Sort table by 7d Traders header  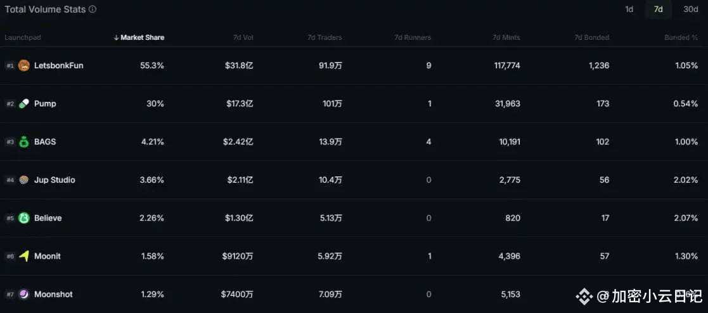325,38
